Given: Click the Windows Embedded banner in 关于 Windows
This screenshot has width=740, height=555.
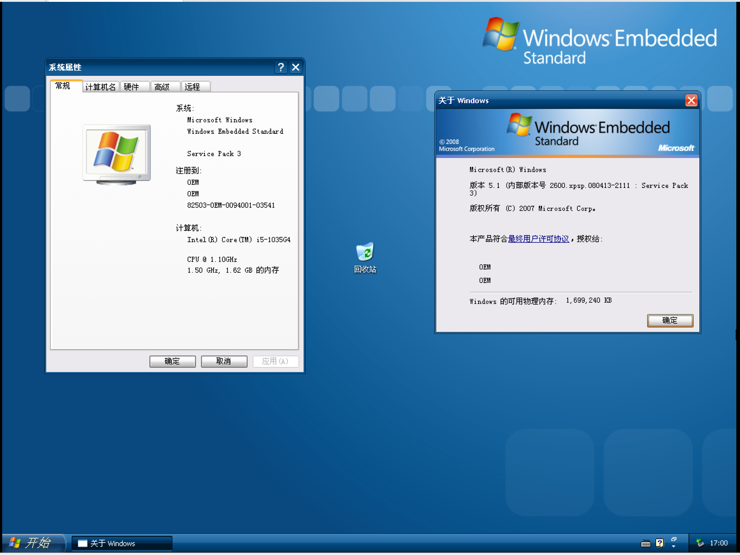Looking at the screenshot, I should 567,133.
